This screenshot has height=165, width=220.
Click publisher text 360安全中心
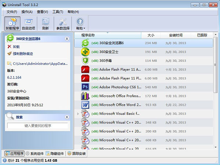point(17,91)
